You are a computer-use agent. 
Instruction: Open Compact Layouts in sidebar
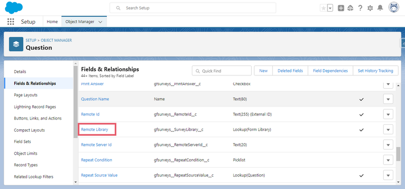29,130
